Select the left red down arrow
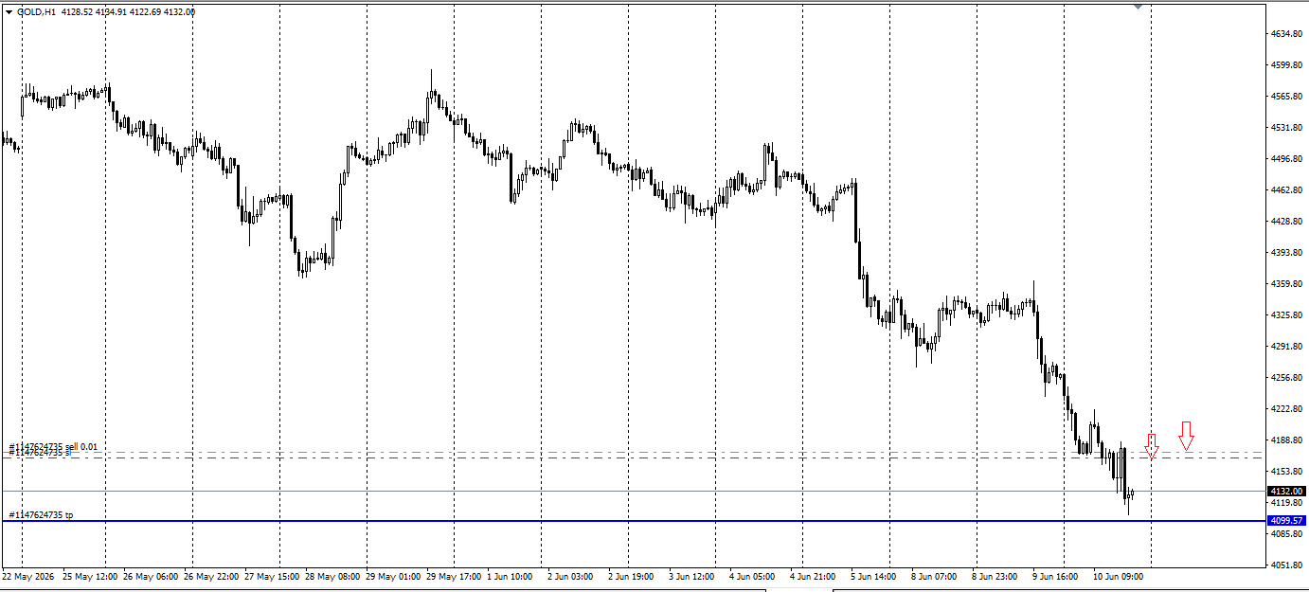 (1152, 447)
